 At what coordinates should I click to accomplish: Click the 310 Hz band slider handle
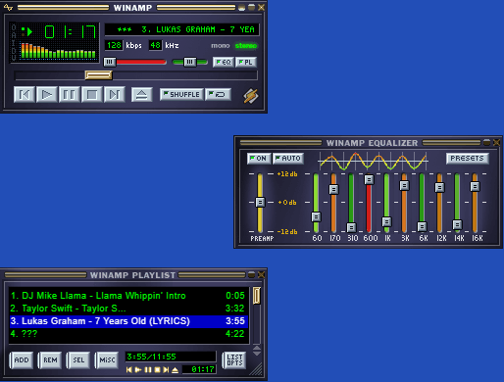point(351,227)
